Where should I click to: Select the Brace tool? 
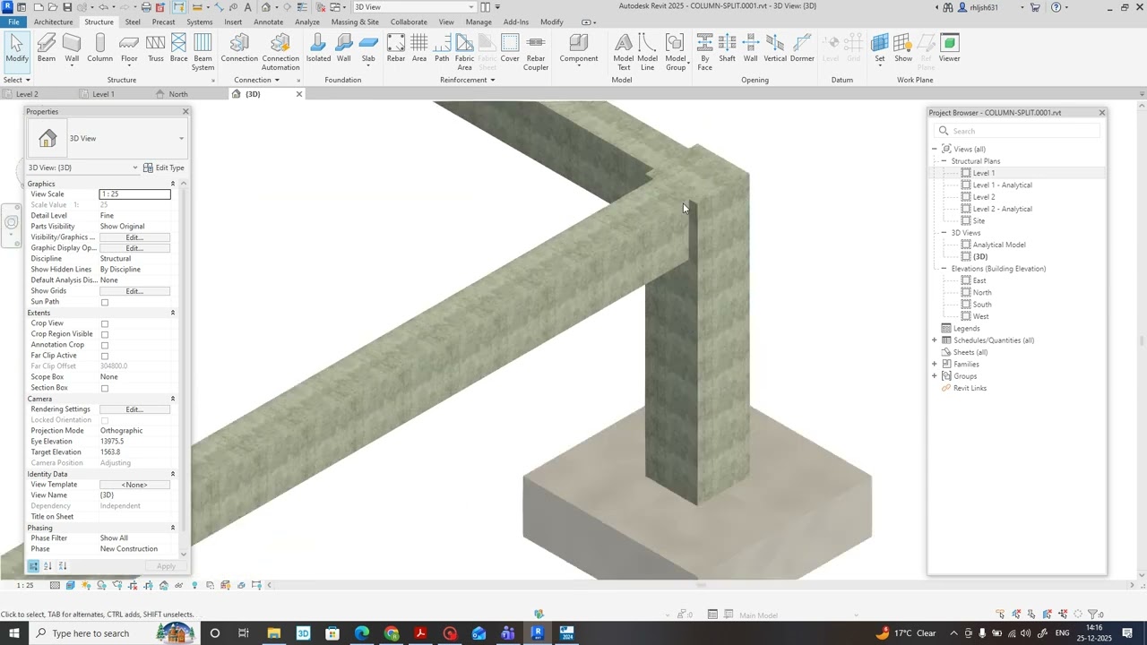click(x=178, y=48)
